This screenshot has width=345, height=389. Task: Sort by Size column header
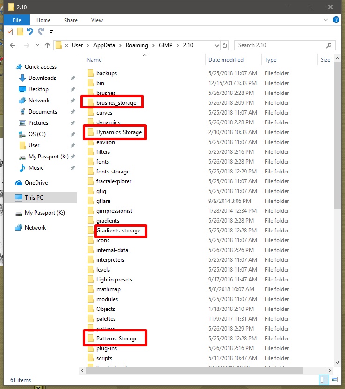(x=325, y=60)
